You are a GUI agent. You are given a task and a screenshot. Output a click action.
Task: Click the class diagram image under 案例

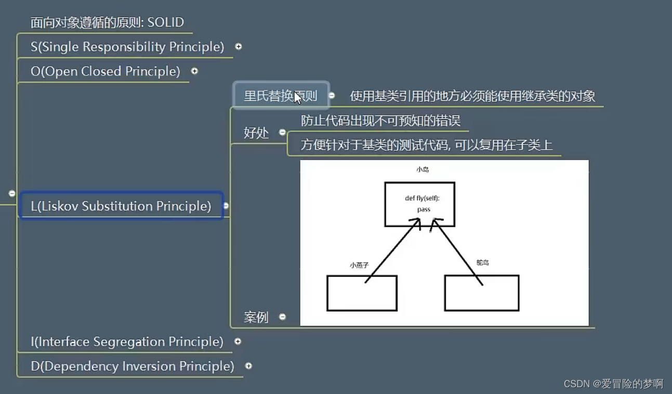click(x=444, y=243)
